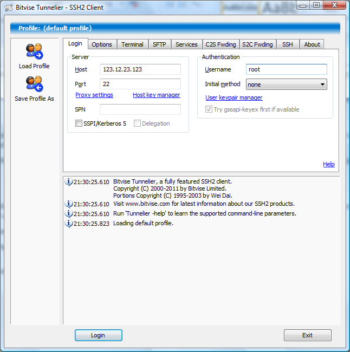The width and height of the screenshot is (350, 352).
Task: Minimize the Tunnelier window
Action: click(303, 5)
